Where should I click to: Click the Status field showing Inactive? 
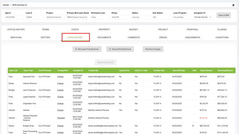[141, 17]
